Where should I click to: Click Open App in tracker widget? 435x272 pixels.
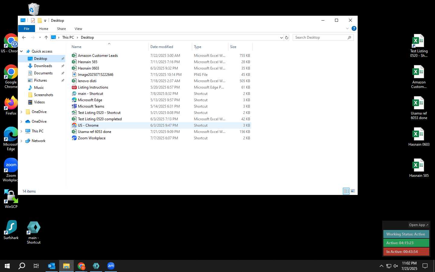click(x=418, y=225)
